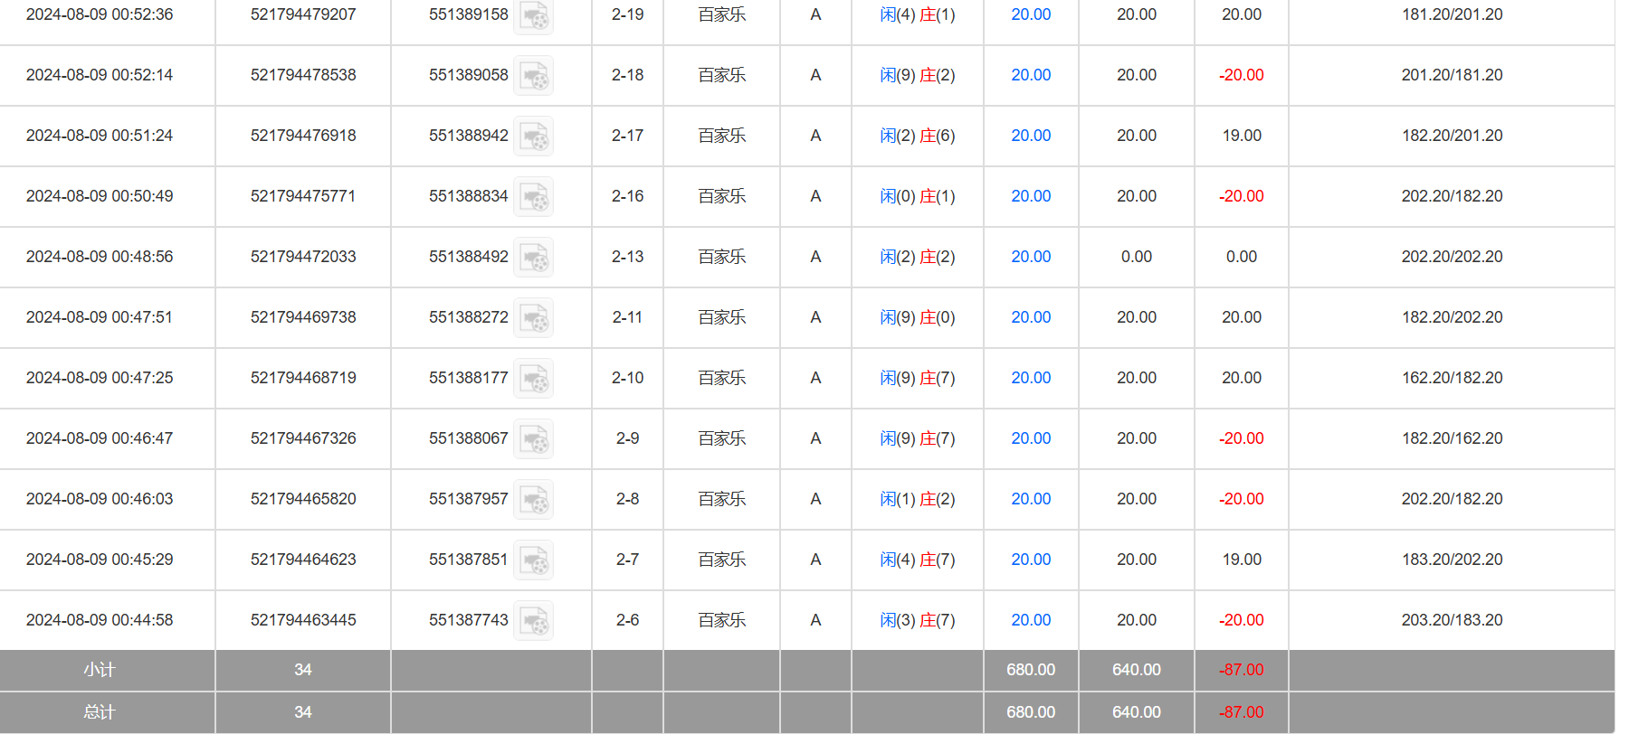The image size is (1629, 734).
Task: View video icon for game 551387957
Action: click(533, 500)
